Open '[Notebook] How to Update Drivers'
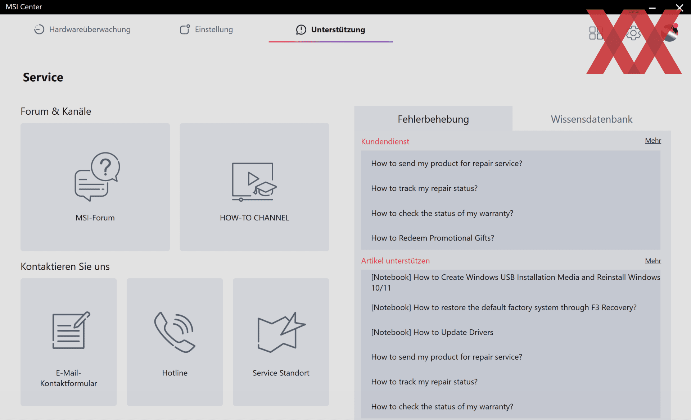 [x=432, y=332]
